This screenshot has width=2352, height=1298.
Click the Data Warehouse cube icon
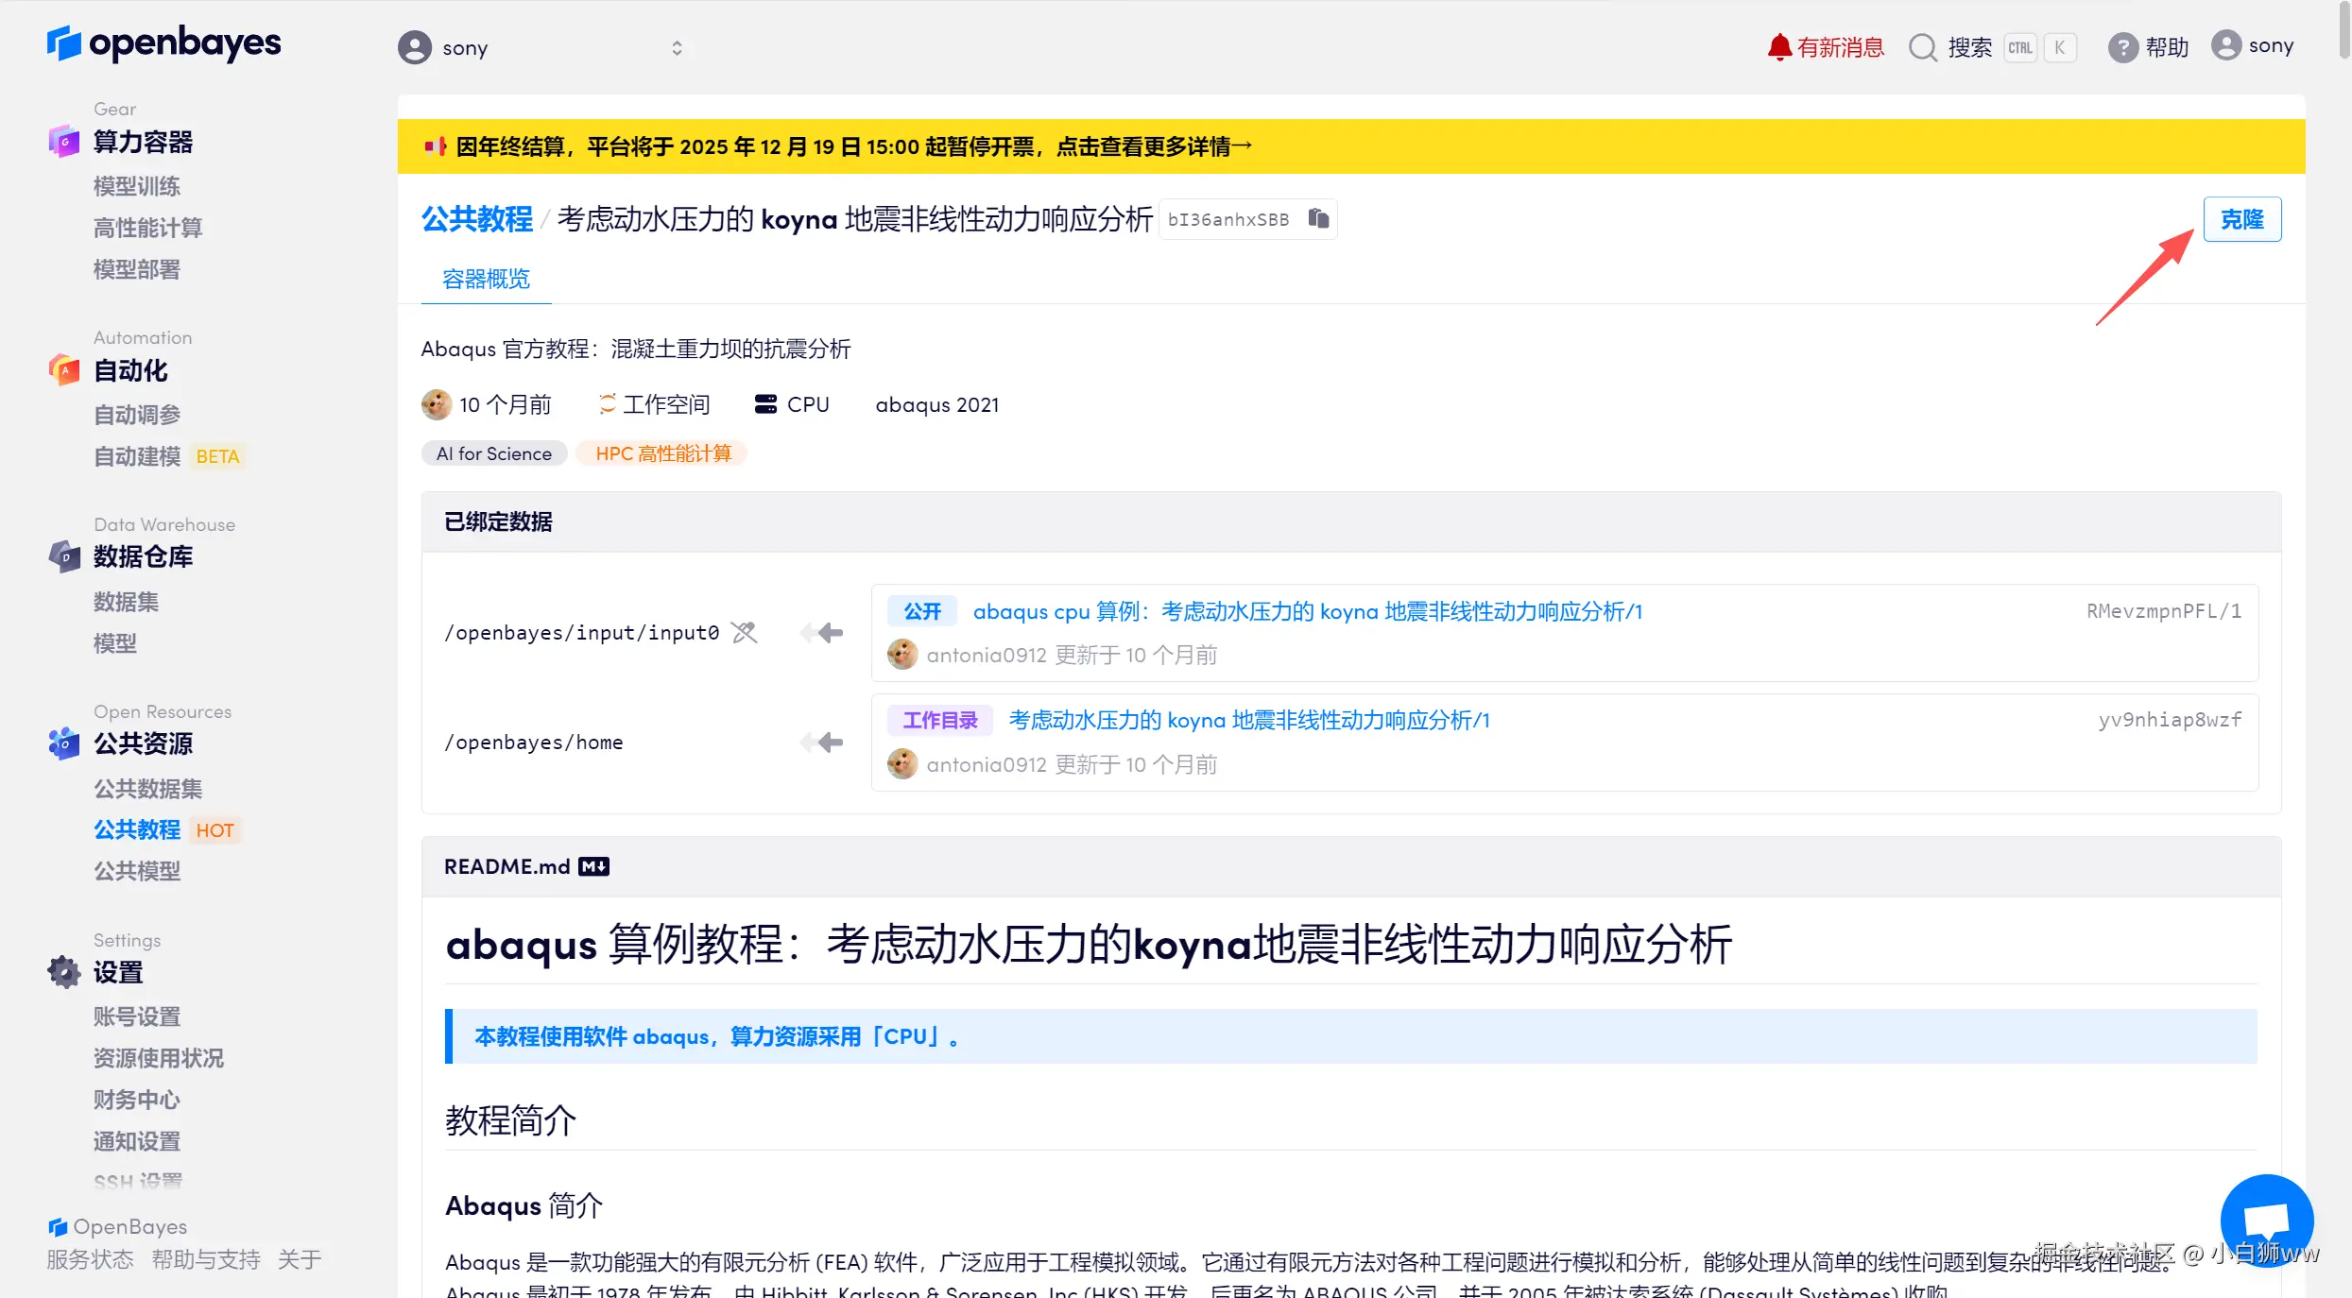[x=64, y=556]
